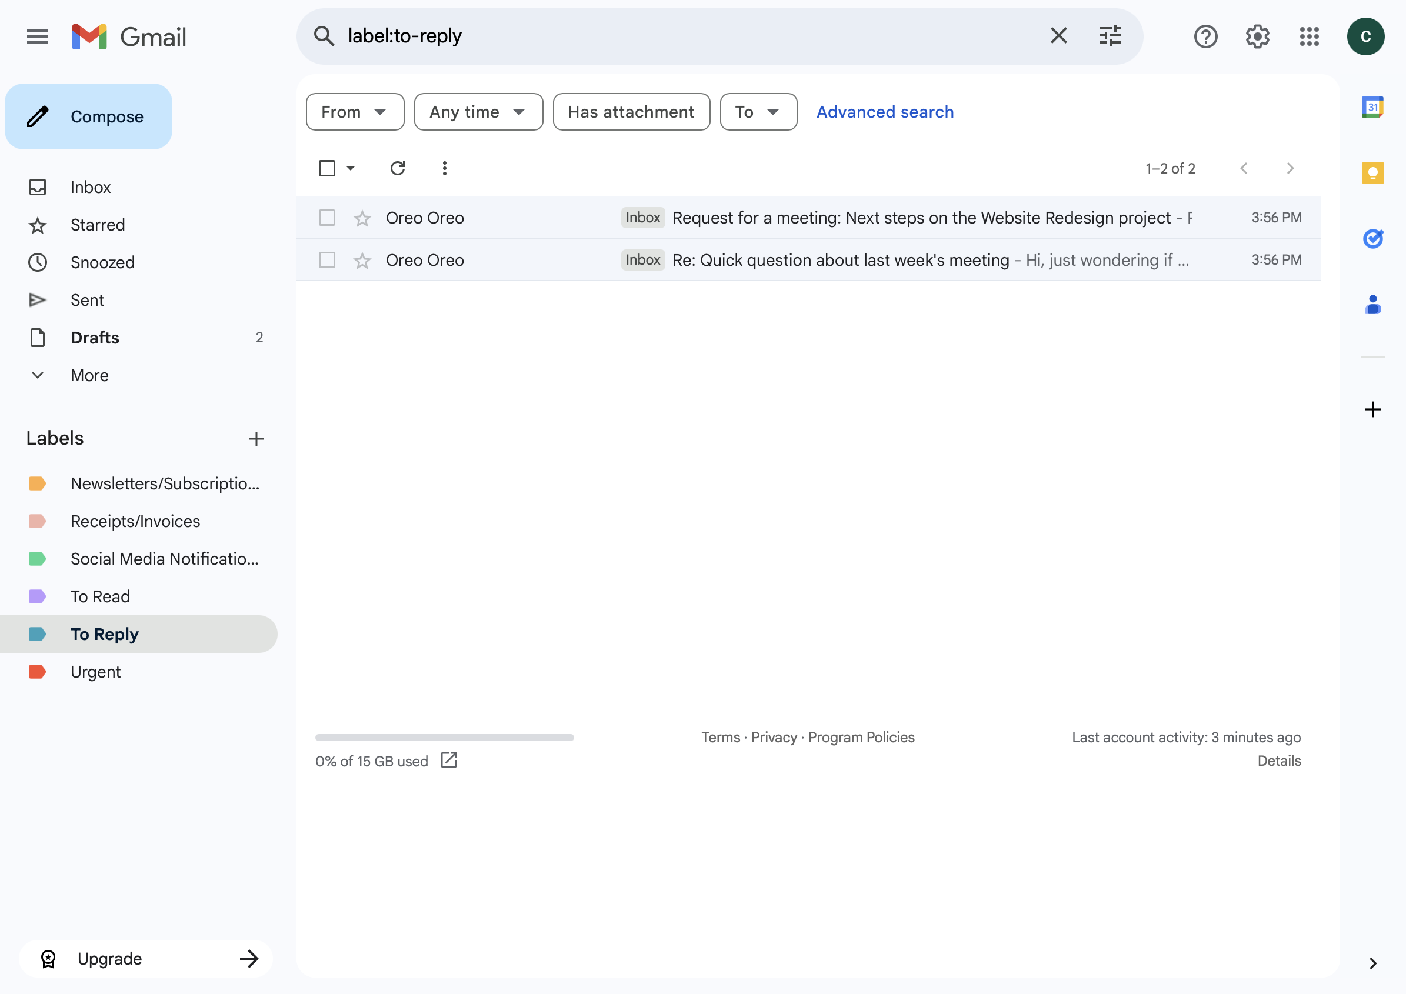Viewport: 1406px width, 994px height.
Task: Open Settings gear icon
Action: click(1257, 36)
